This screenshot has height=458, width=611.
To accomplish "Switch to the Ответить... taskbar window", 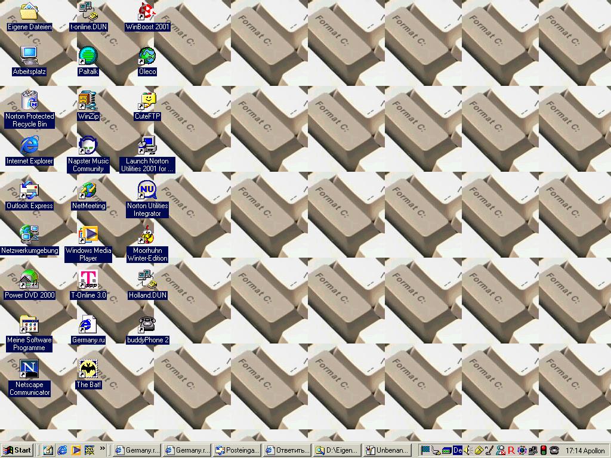I will 288,450.
